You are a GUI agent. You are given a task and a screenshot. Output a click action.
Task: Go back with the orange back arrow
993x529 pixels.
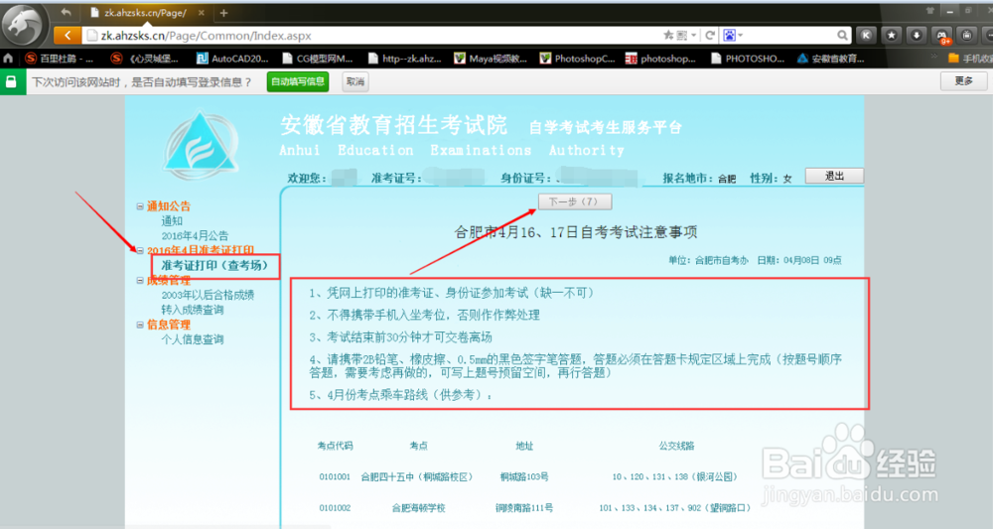(x=68, y=36)
